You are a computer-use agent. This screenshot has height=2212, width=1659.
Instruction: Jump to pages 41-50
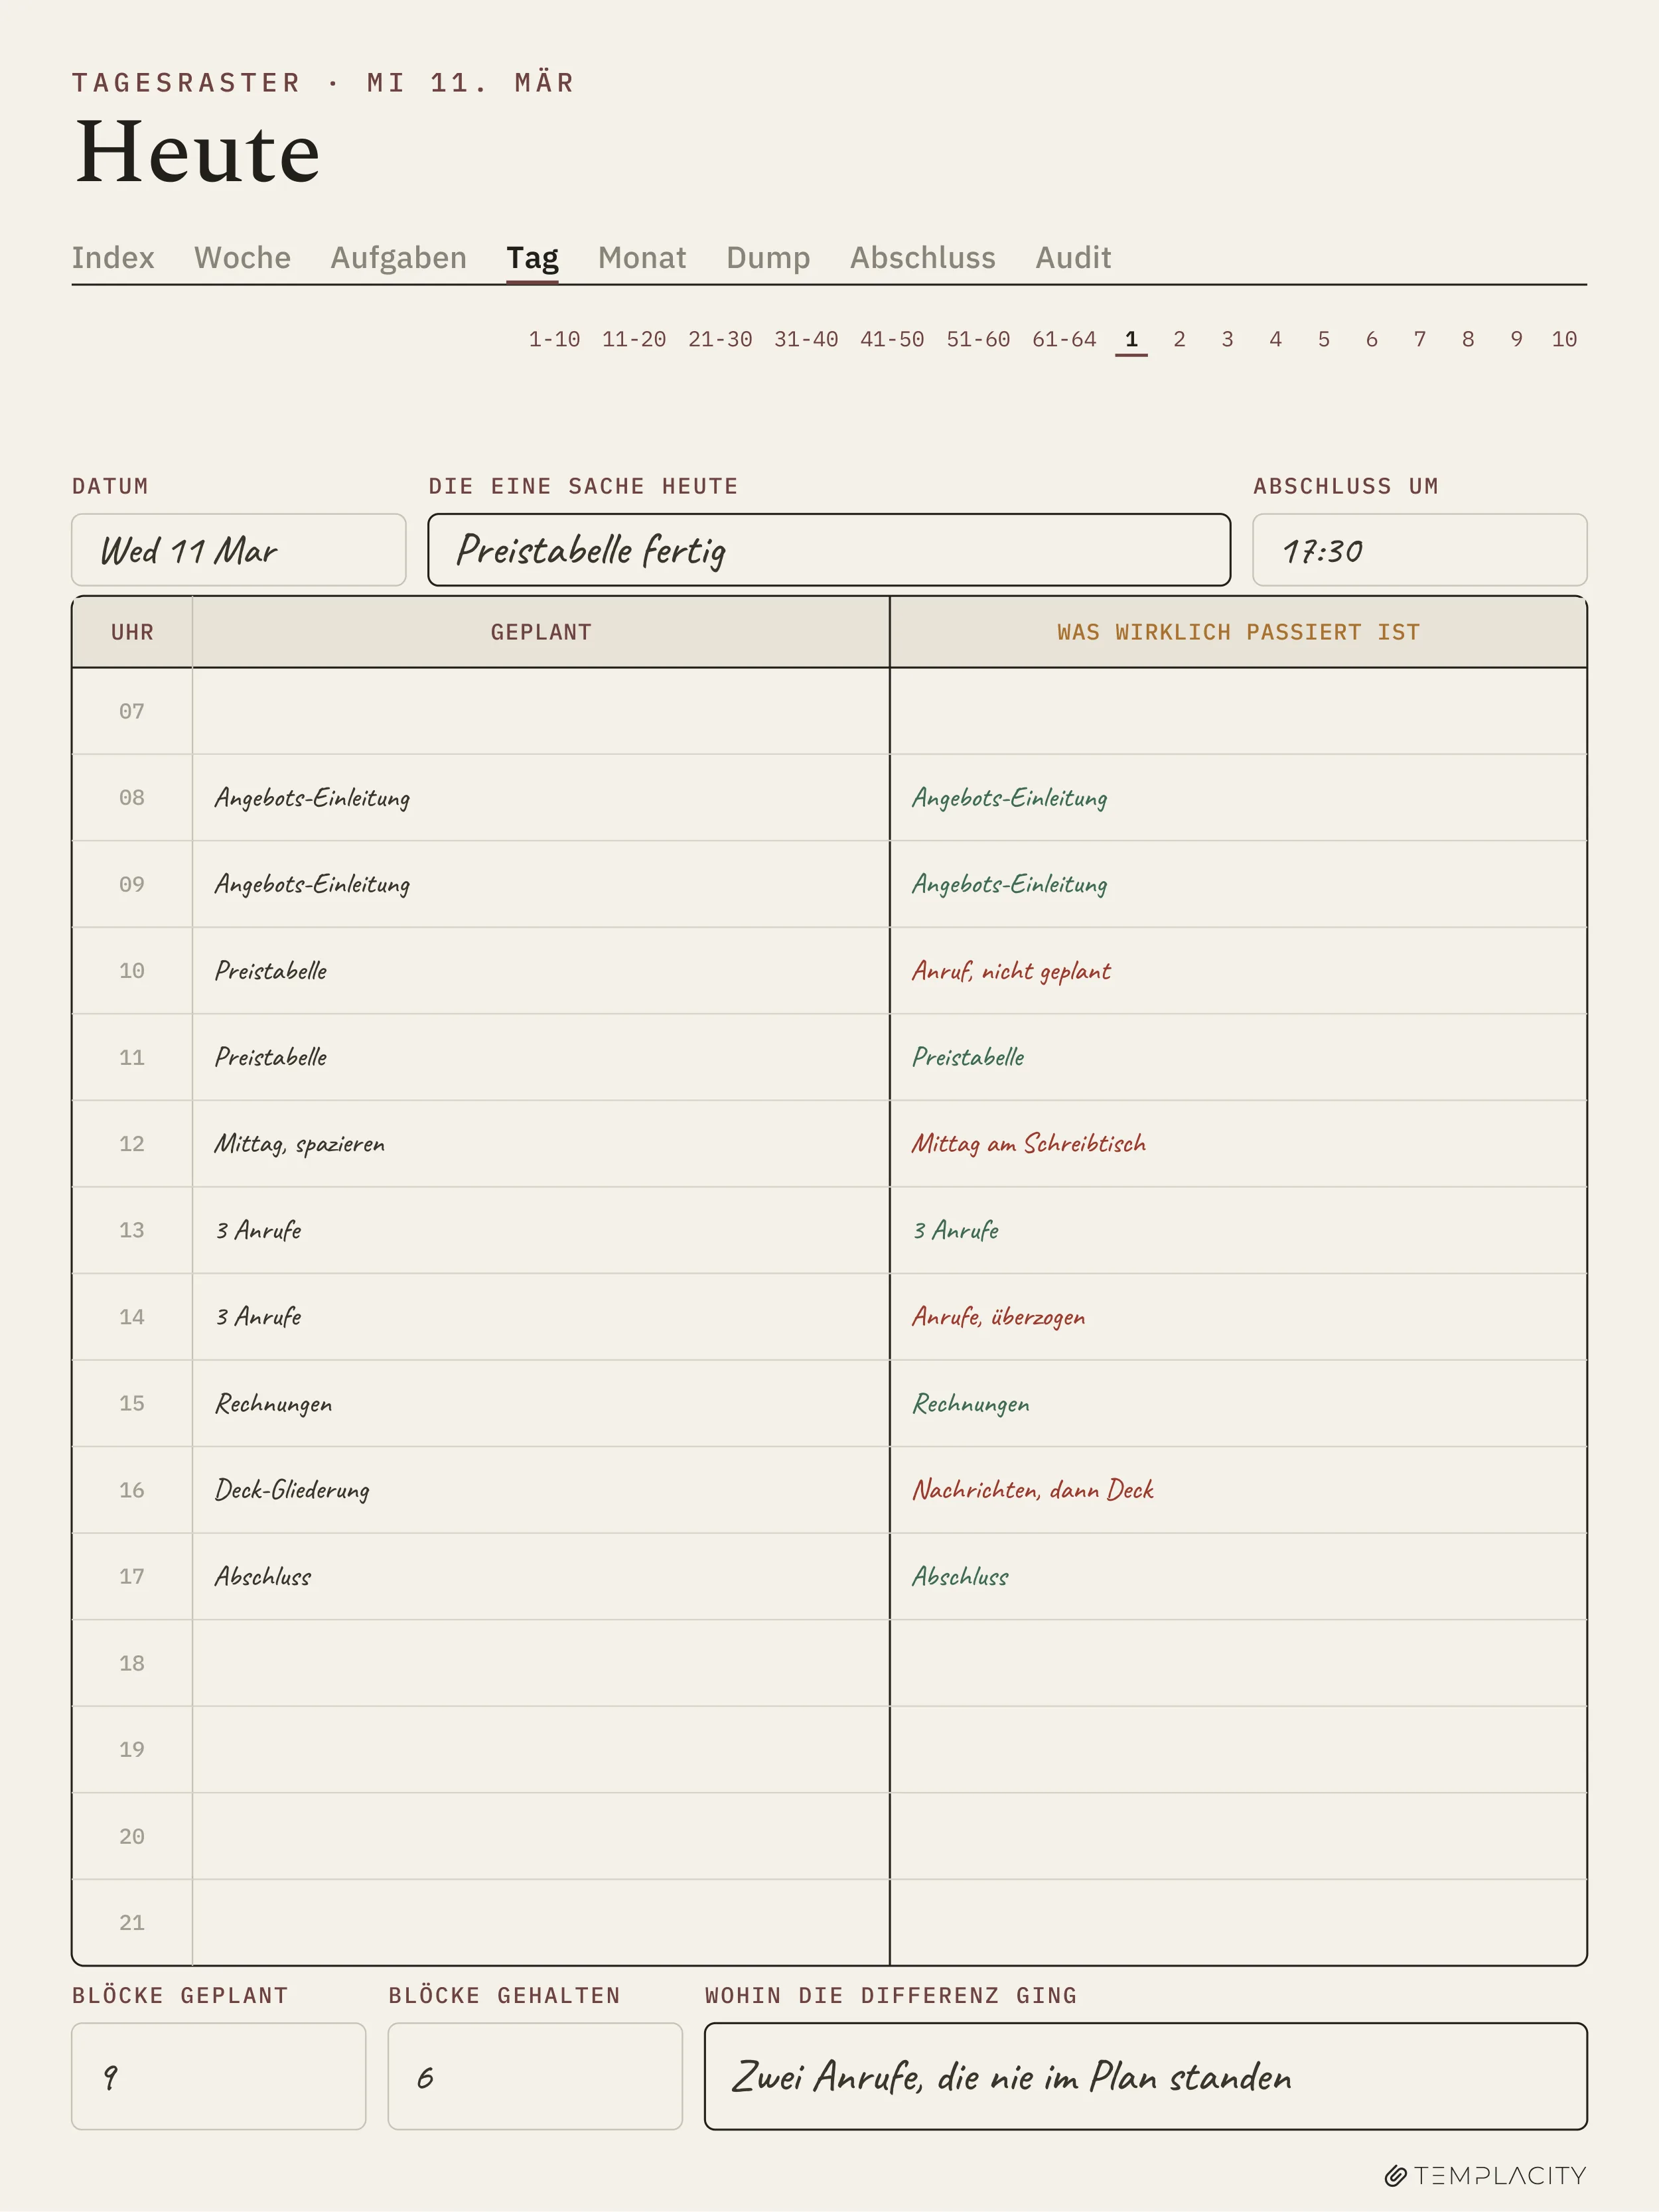click(892, 339)
